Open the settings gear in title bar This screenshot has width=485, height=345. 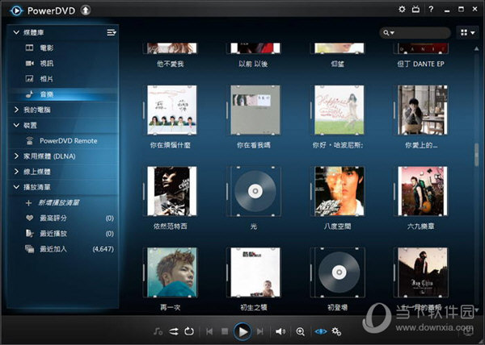coord(402,9)
